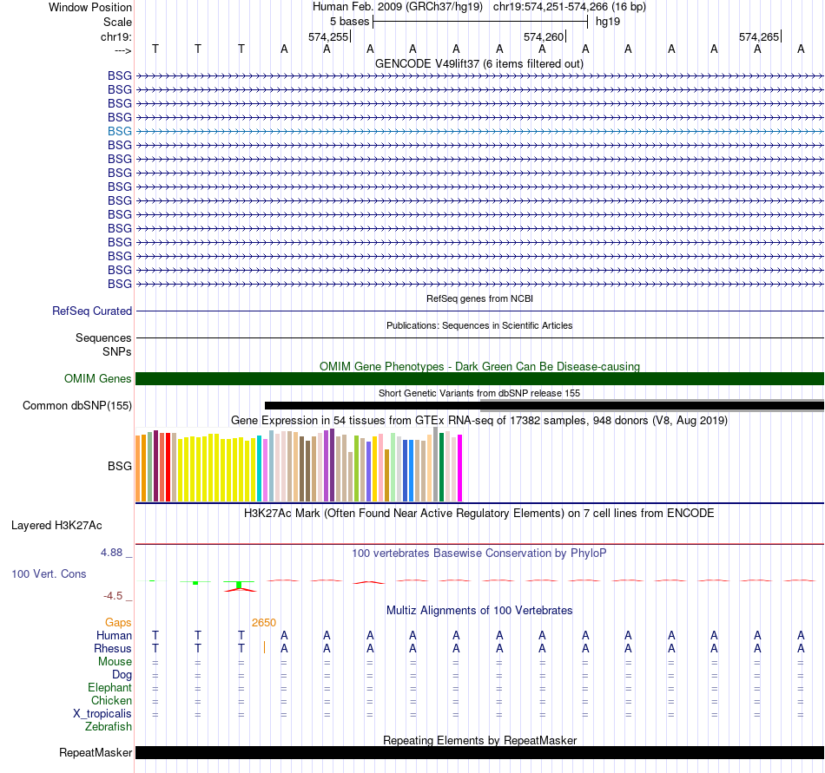Click the magenta bar in GTEx expression chart
This screenshot has height=773, width=825.
[x=460, y=468]
